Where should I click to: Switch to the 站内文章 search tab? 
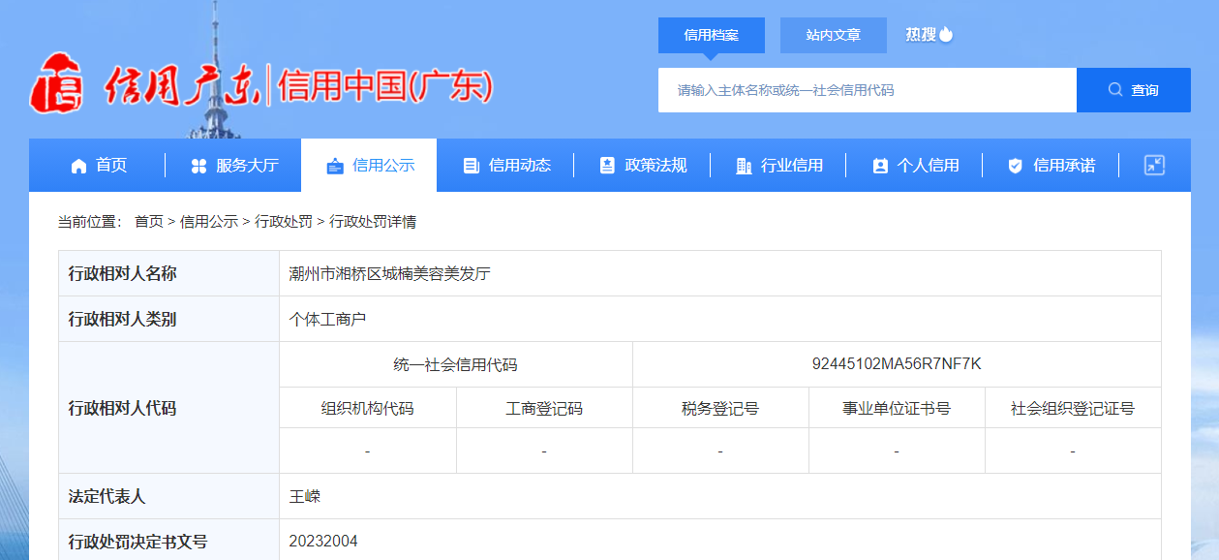pyautogui.click(x=834, y=35)
